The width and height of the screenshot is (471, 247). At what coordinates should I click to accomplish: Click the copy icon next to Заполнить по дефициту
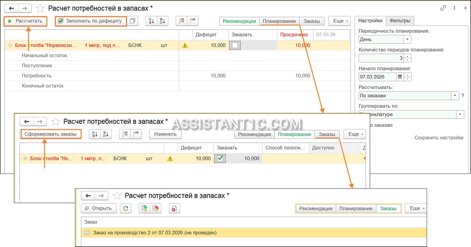(132, 21)
